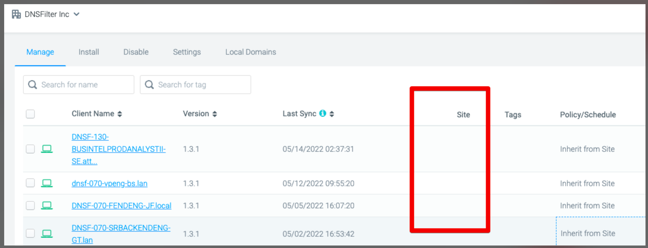Open the DNSF-070-SRBACKENDENG-GT.lan client link
This screenshot has width=648, height=248.
(121, 234)
